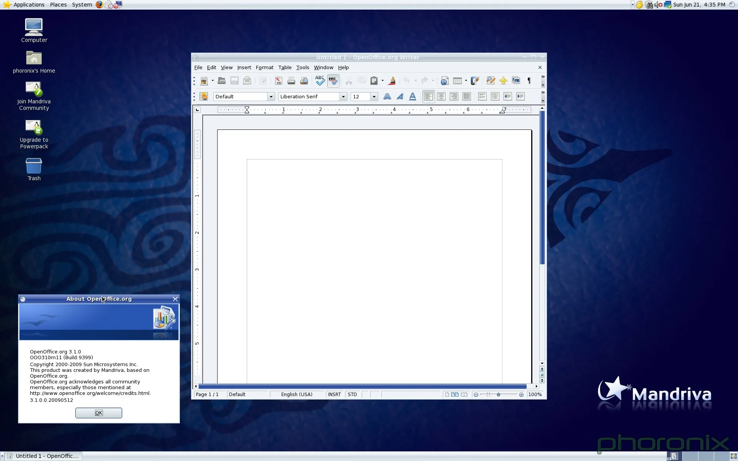The width and height of the screenshot is (738, 461).
Task: Expand hidden standard toolbar buttons chevron
Action: click(x=543, y=77)
